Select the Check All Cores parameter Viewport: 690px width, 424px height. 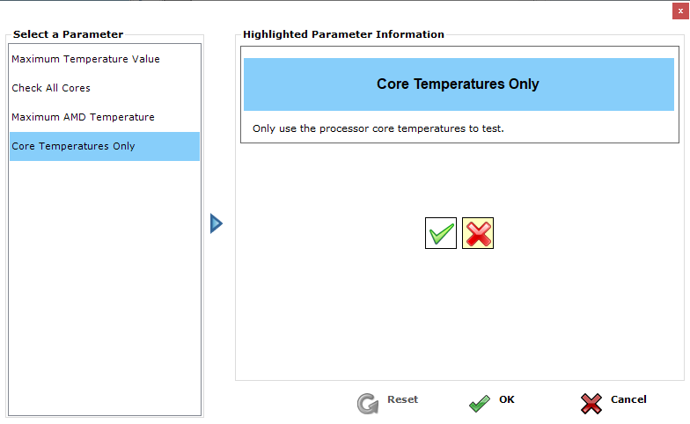point(51,88)
